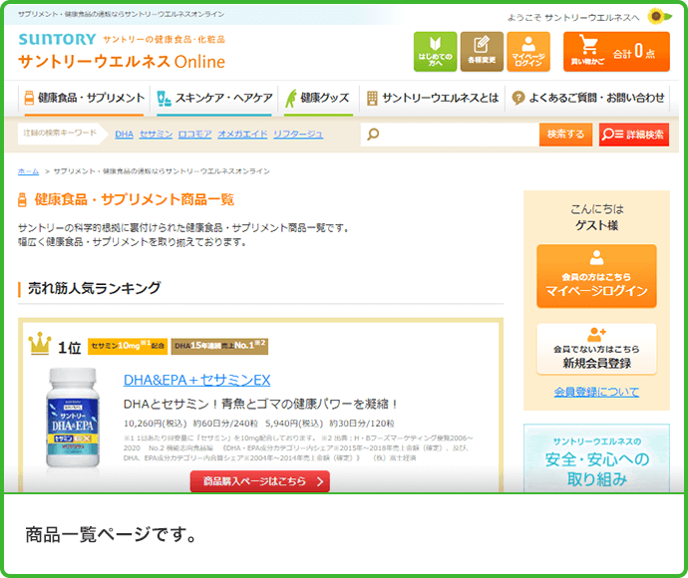This screenshot has width=688, height=578.
Task: Open 健康食品・サプリメント menu
Action: (84, 98)
